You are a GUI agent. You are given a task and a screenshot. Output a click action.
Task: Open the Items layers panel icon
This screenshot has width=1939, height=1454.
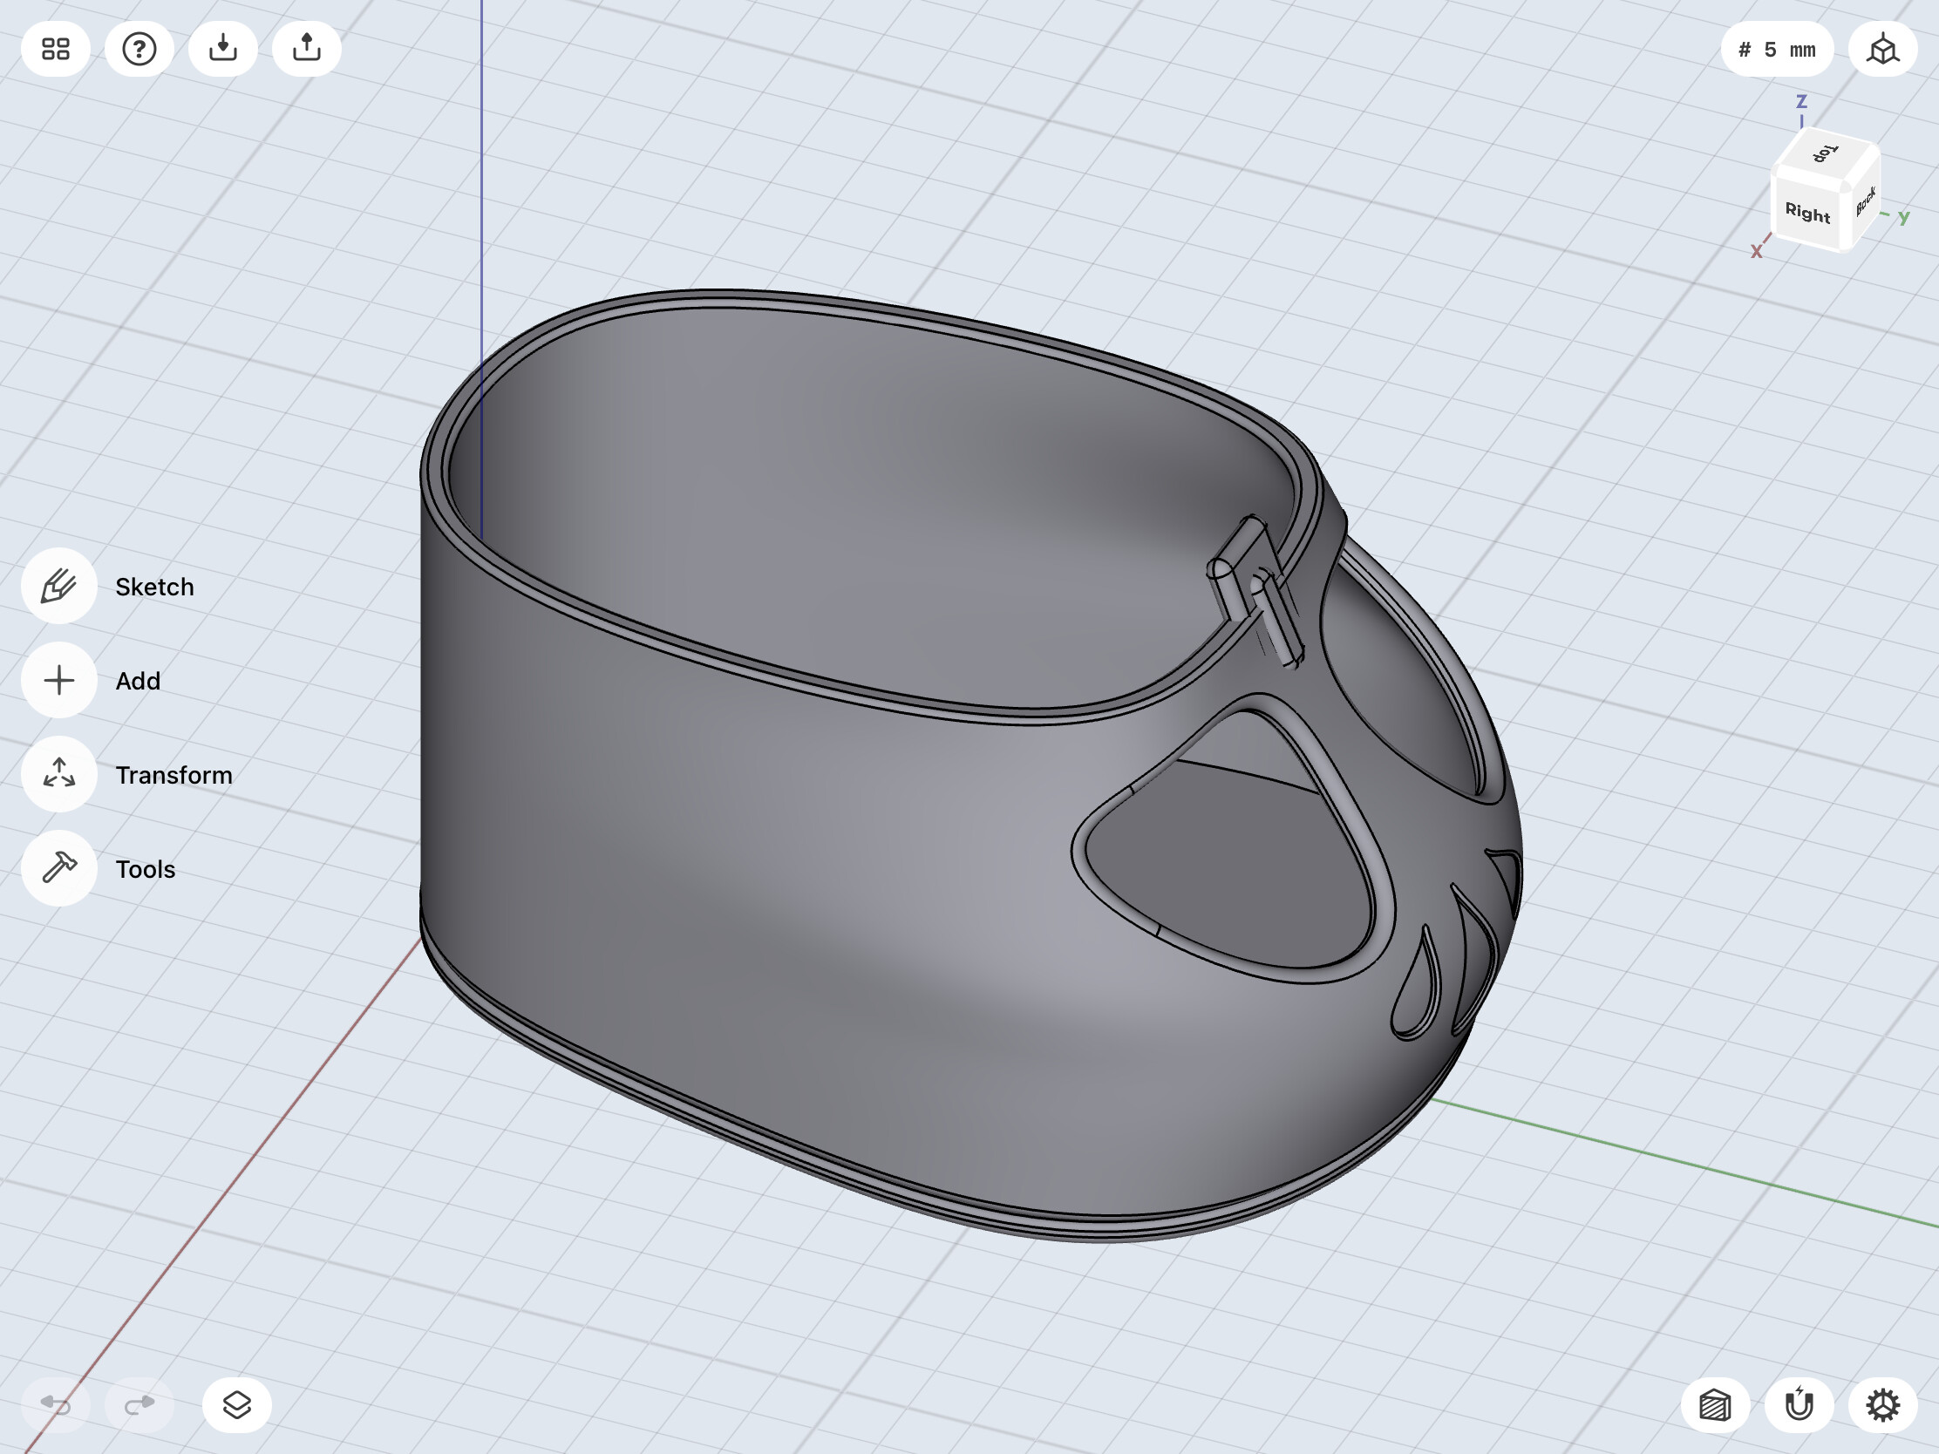(x=236, y=1405)
